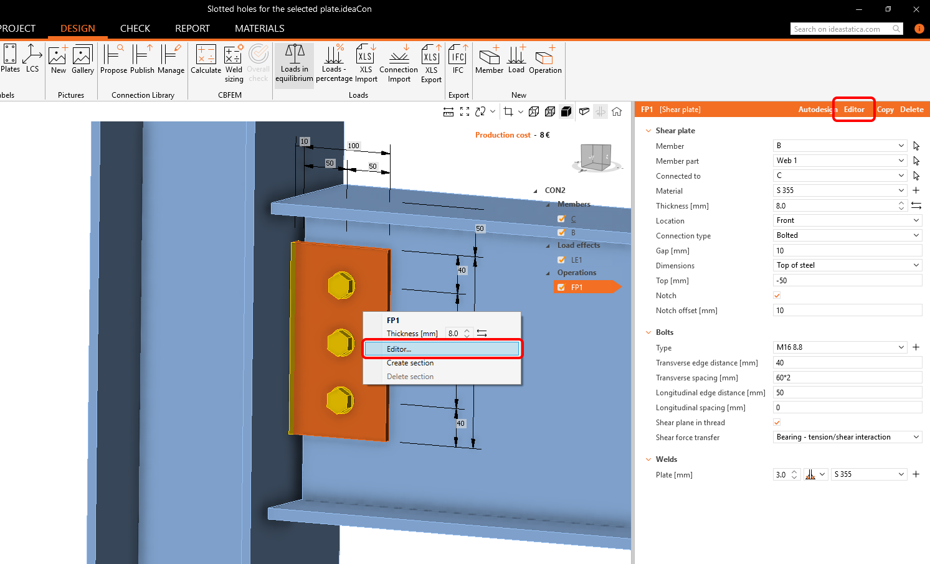Uncheck member C in the Members tree

click(x=561, y=219)
